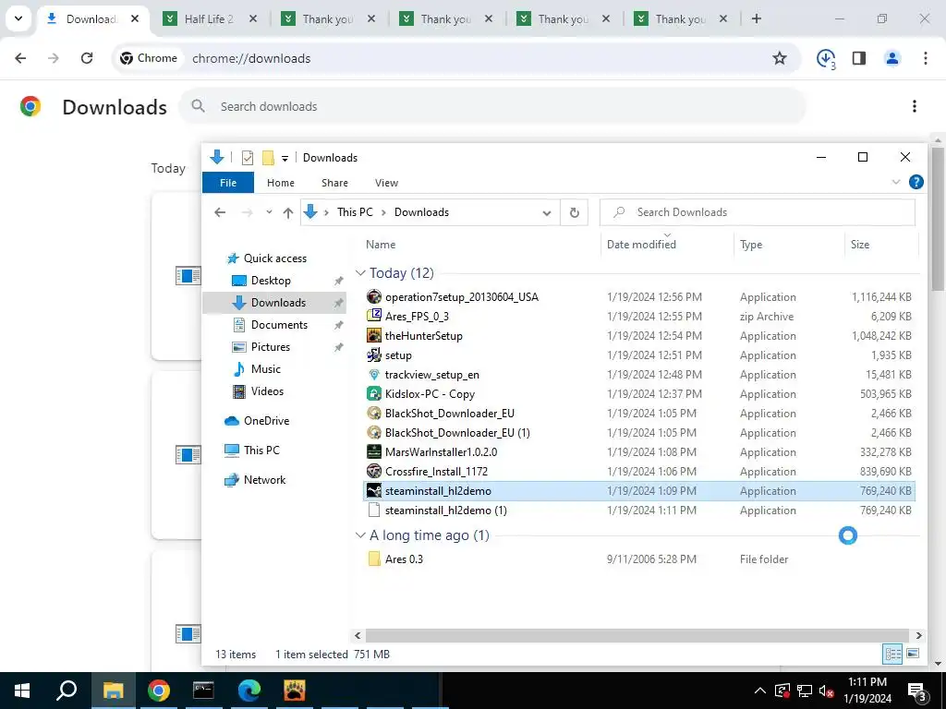Open Chrome side panel icon
This screenshot has height=709, width=946.
[859, 58]
